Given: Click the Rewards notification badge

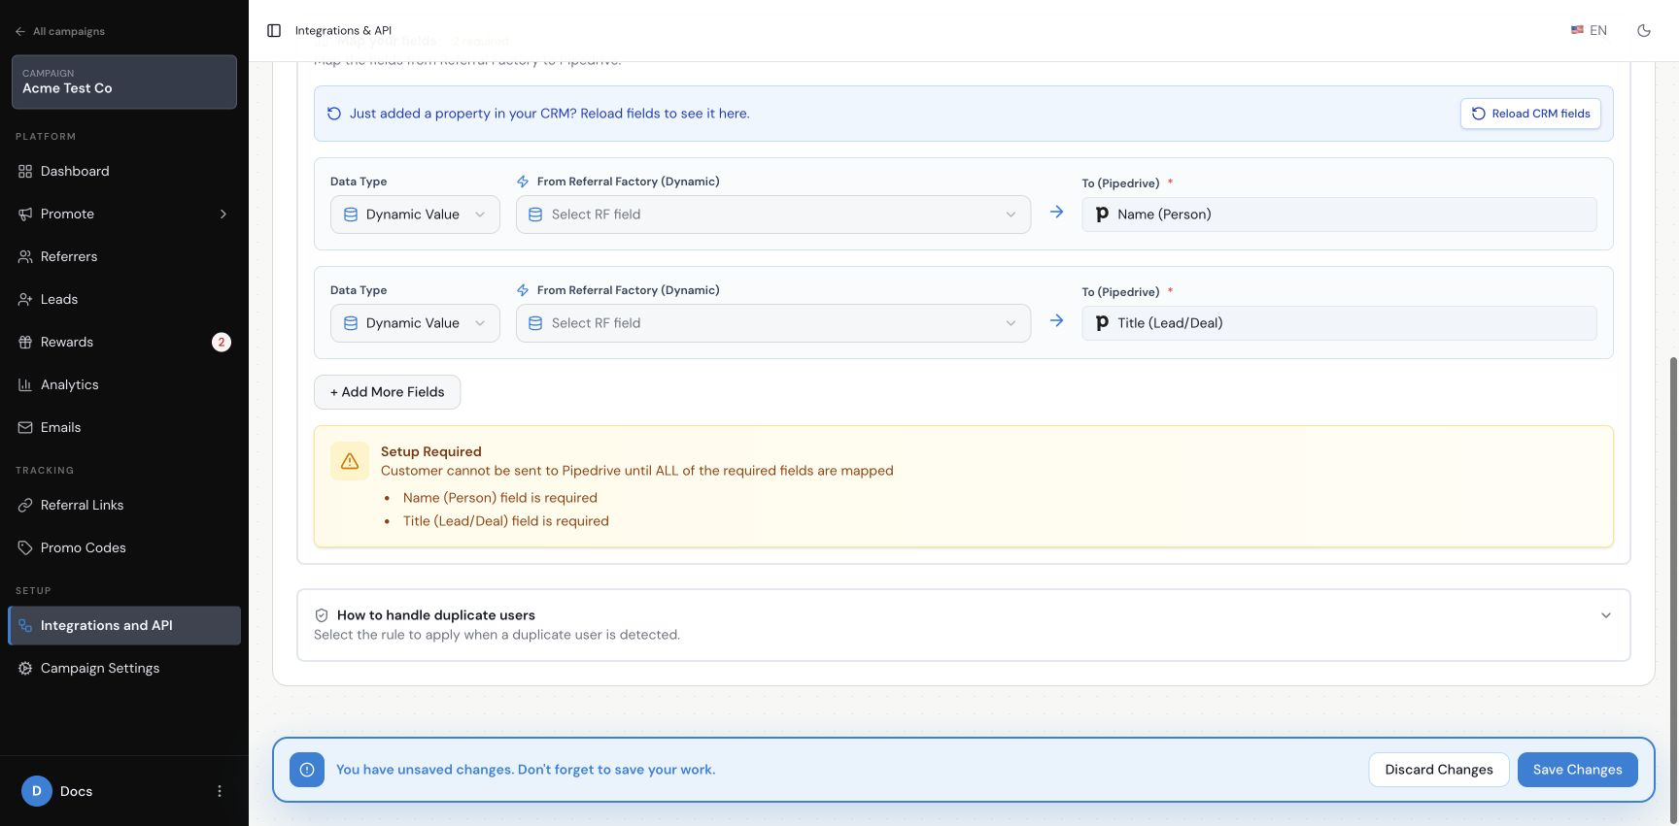Looking at the screenshot, I should pyautogui.click(x=222, y=342).
